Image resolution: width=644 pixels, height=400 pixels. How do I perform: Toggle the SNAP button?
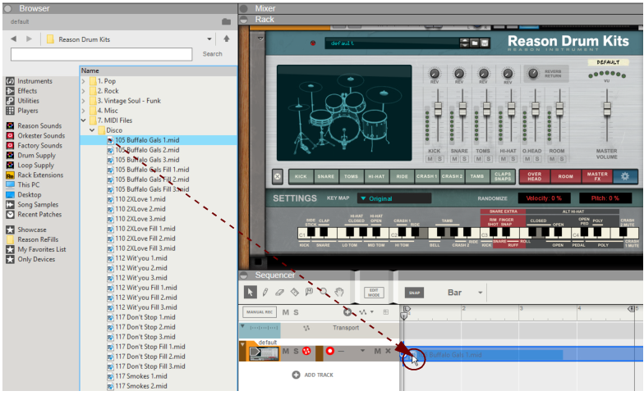coord(414,293)
